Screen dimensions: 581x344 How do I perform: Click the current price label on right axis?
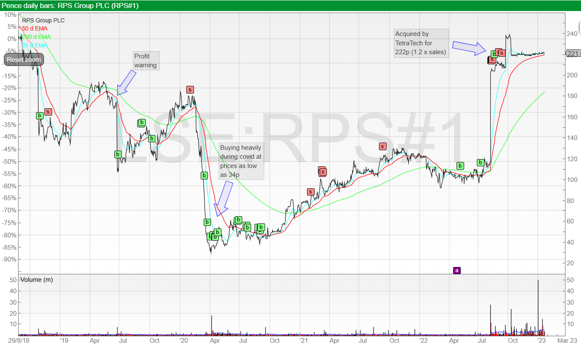coord(573,54)
